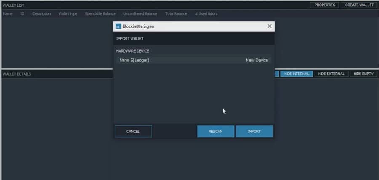Screen dimensions: 379x180
Task: Select the Nano S(Ledger) hardware device
Action: 135,60
